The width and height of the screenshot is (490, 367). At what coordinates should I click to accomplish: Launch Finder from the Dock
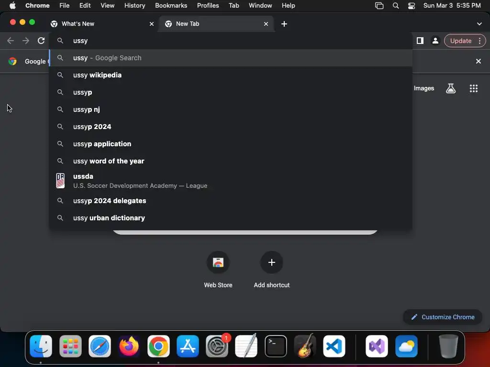(41, 346)
